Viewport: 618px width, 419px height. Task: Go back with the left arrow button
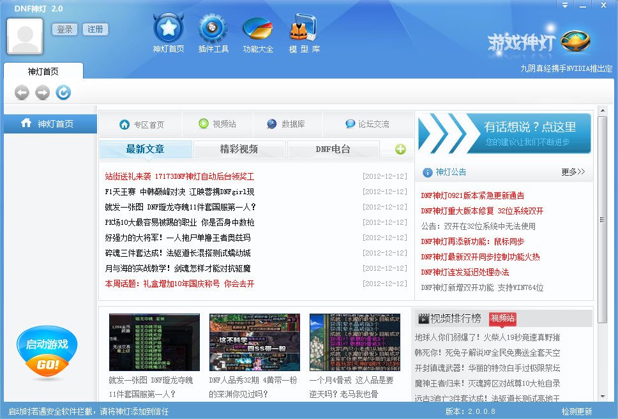coord(22,93)
